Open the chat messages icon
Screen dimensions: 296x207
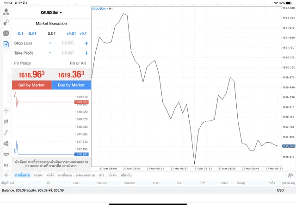[6, 33]
